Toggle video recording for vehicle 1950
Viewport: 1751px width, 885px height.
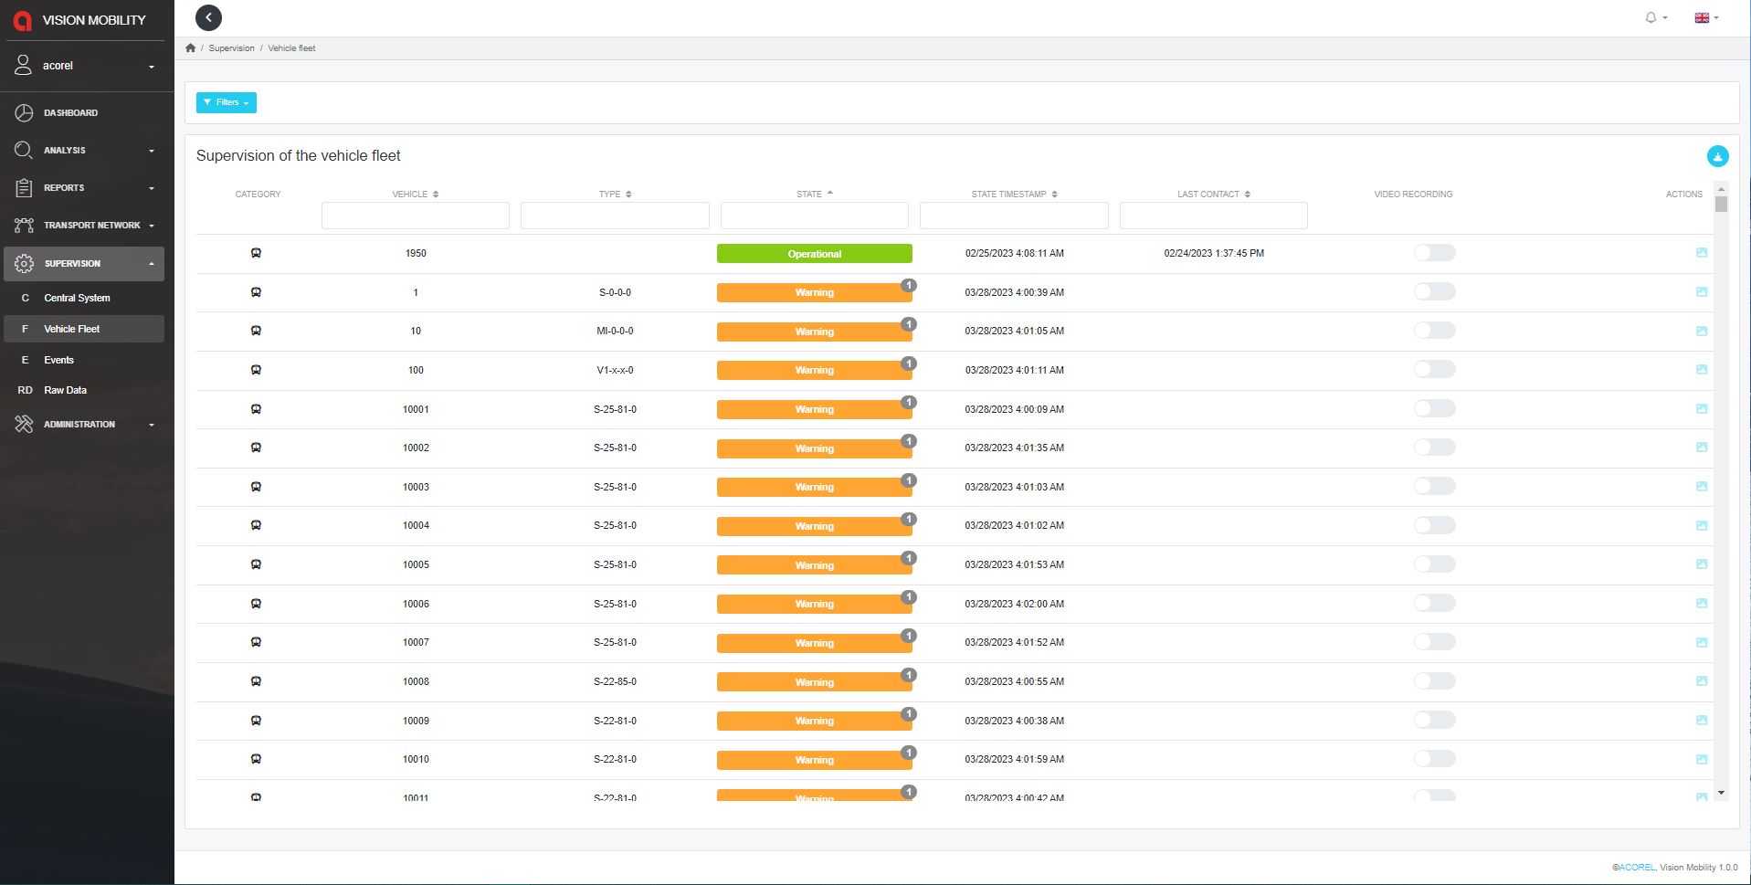click(x=1434, y=253)
